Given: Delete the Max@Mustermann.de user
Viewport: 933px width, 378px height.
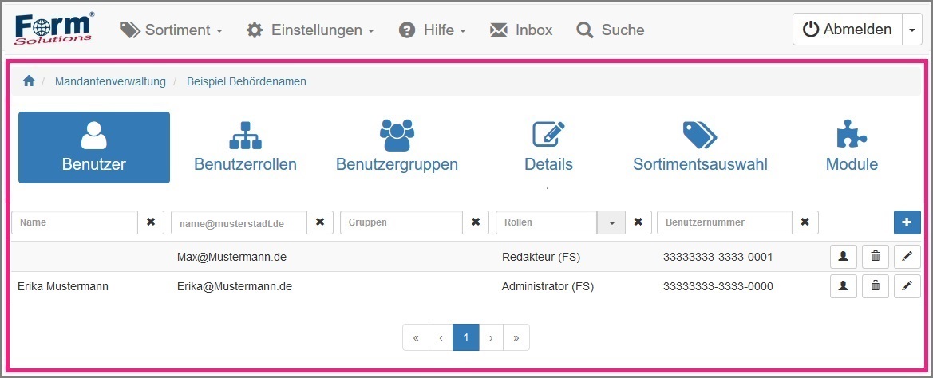Looking at the screenshot, I should (x=876, y=257).
